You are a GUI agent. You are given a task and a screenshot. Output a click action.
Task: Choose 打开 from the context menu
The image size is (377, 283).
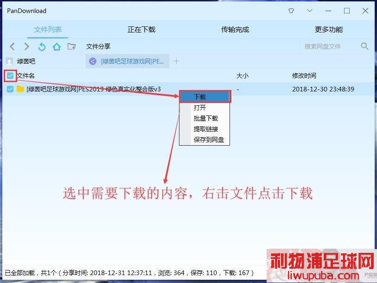point(204,107)
